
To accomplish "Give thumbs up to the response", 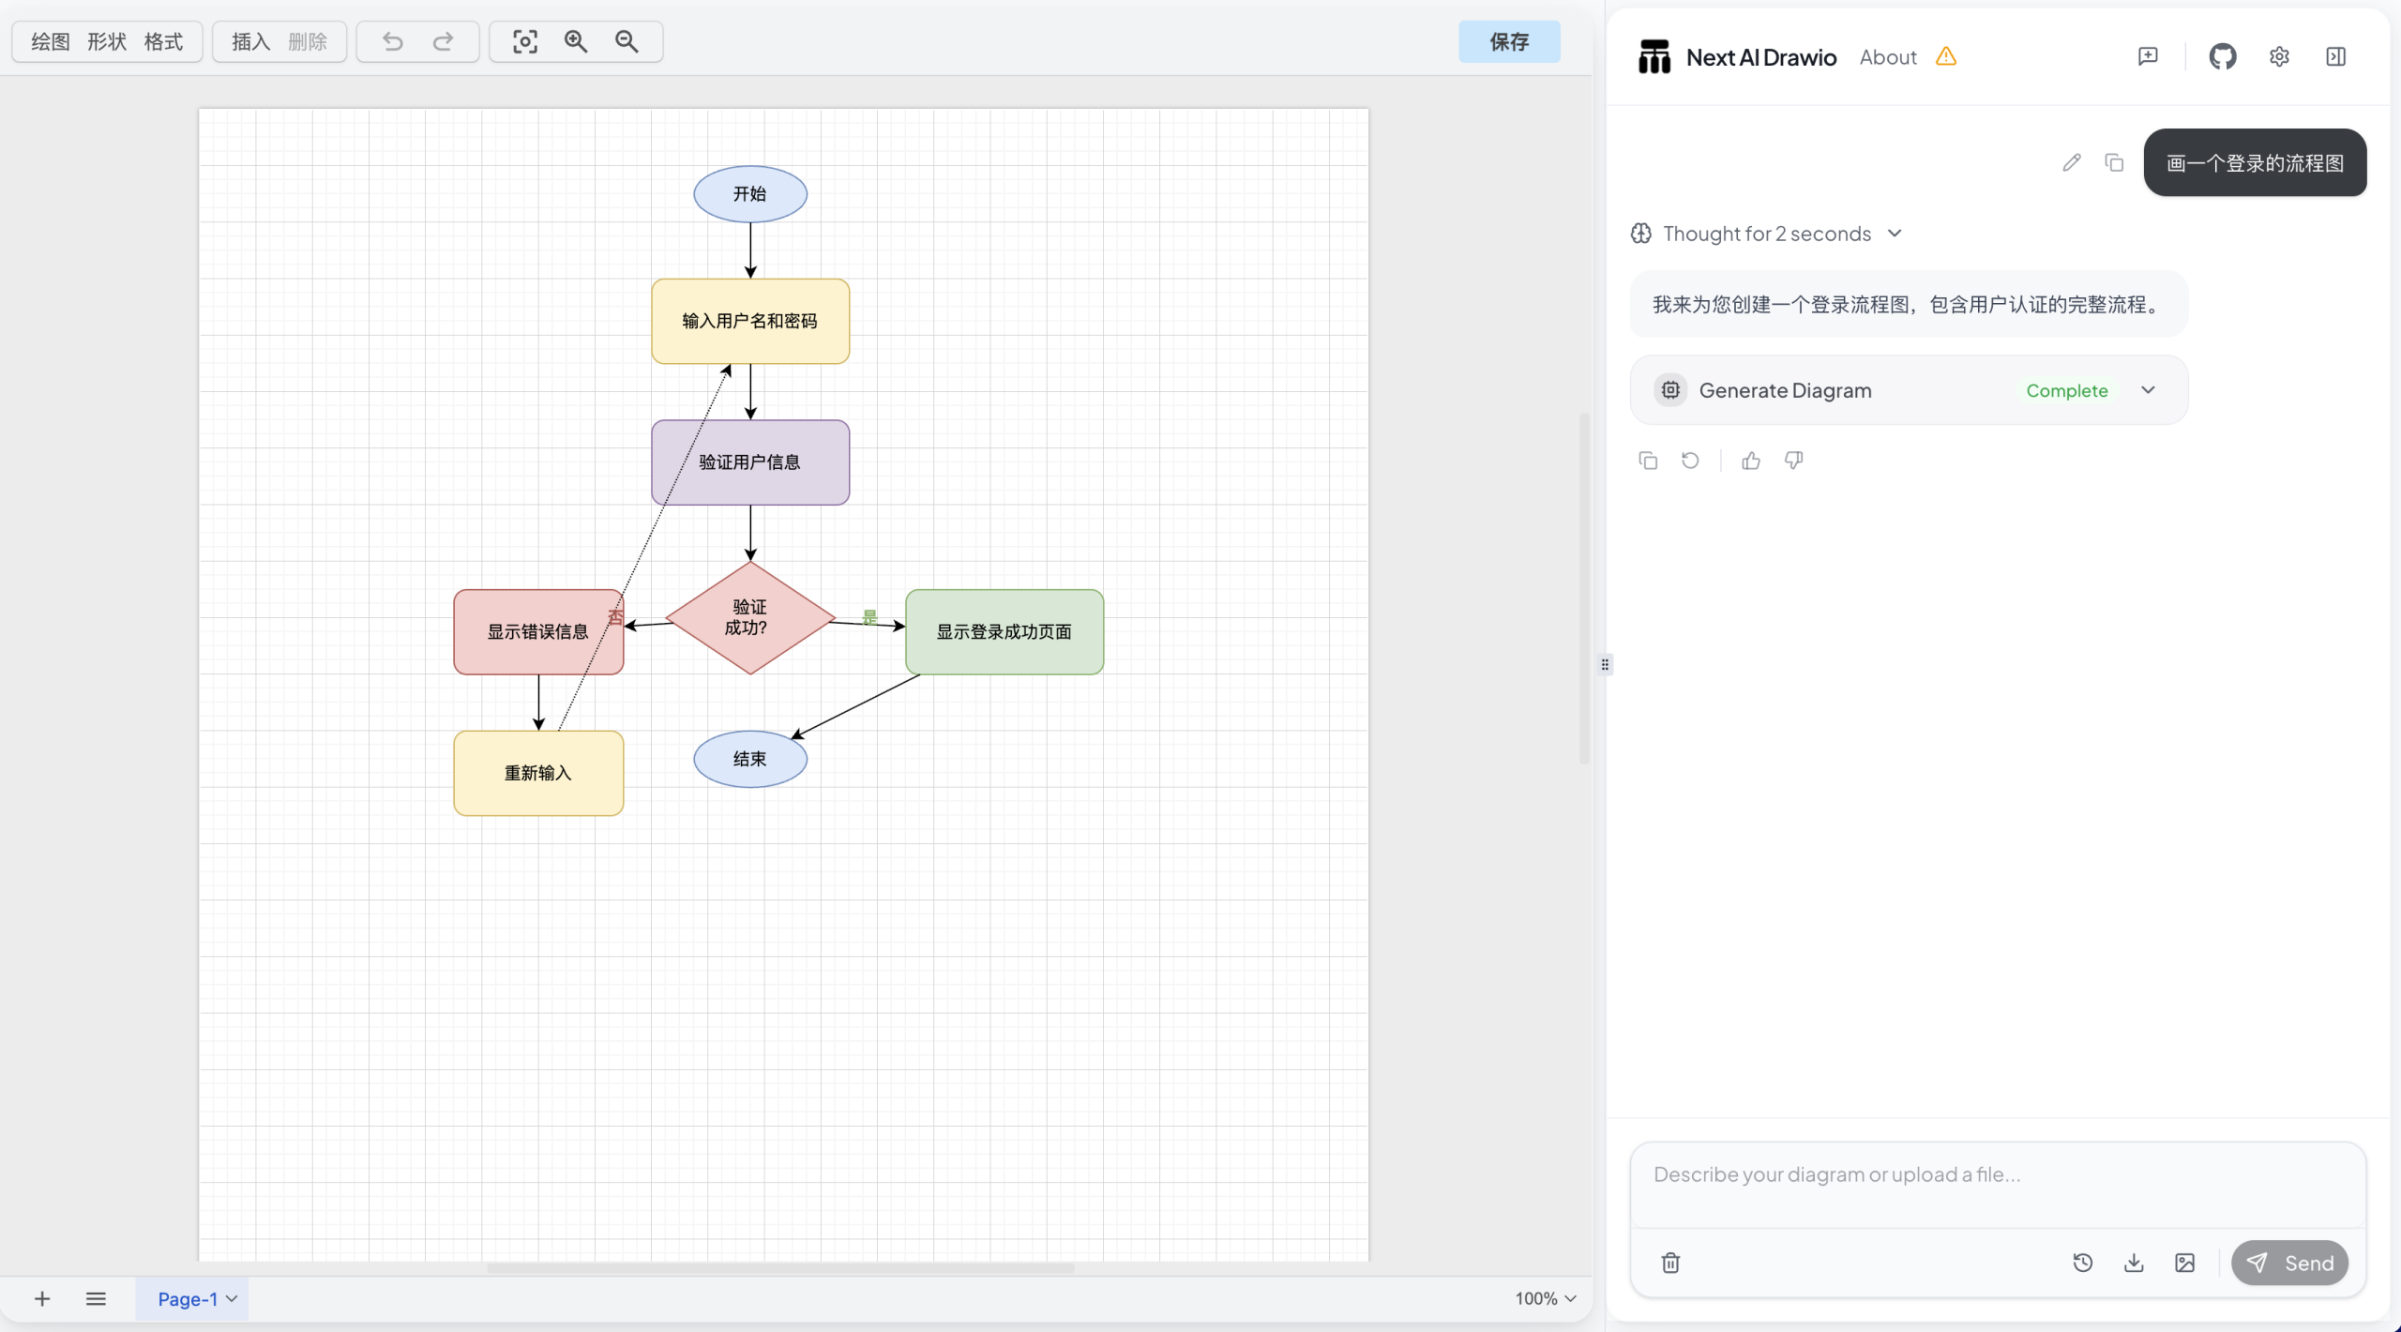I will click(1750, 461).
